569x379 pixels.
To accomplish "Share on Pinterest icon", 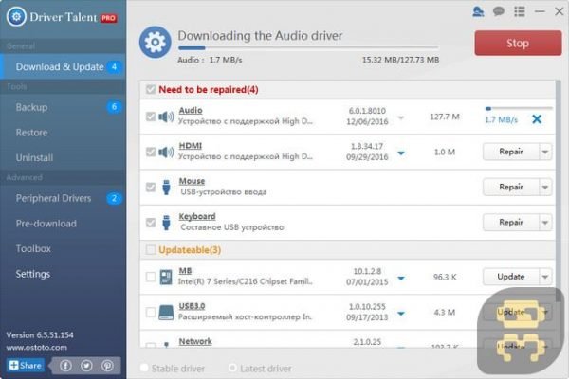I will tap(107, 366).
